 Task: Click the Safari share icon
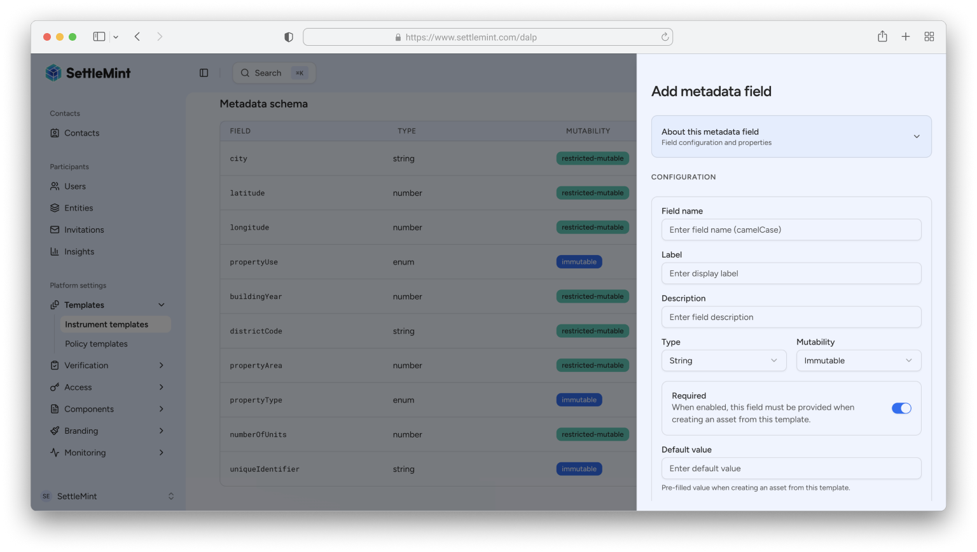(882, 37)
